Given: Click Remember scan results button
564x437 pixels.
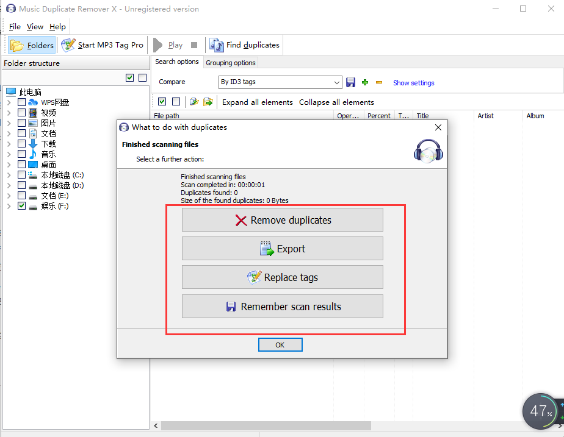Looking at the screenshot, I should 282,307.
